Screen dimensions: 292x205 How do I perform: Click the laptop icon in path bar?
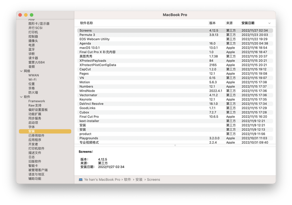[81, 180]
